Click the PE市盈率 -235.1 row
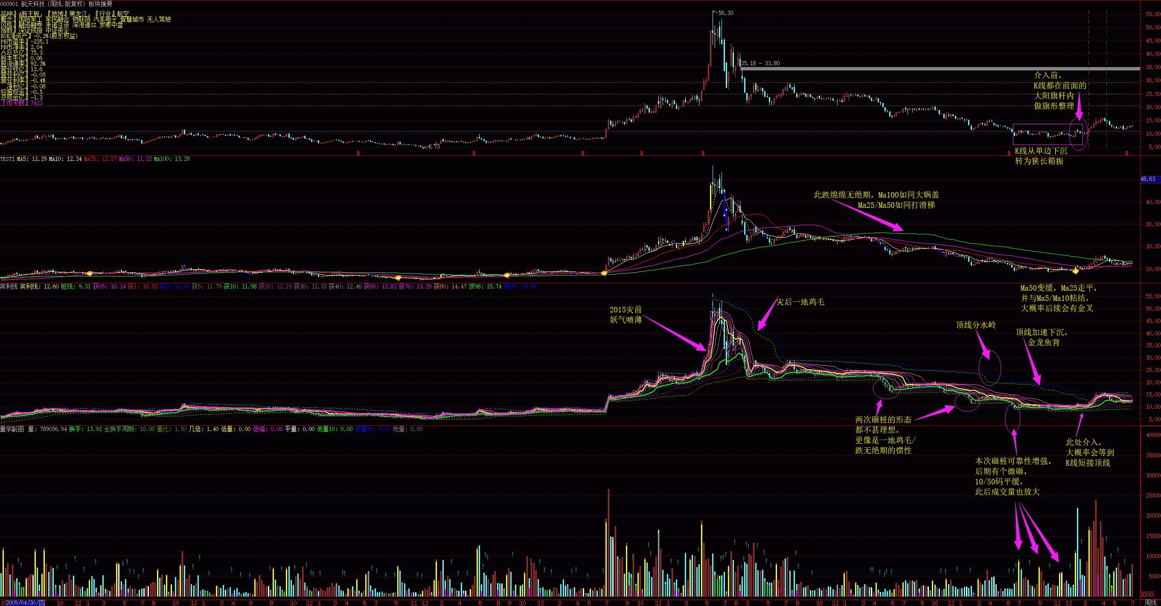This screenshot has width=1161, height=606. 24,41
